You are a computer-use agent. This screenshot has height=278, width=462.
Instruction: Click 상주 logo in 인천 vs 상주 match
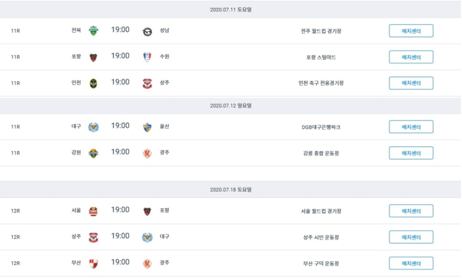(147, 83)
